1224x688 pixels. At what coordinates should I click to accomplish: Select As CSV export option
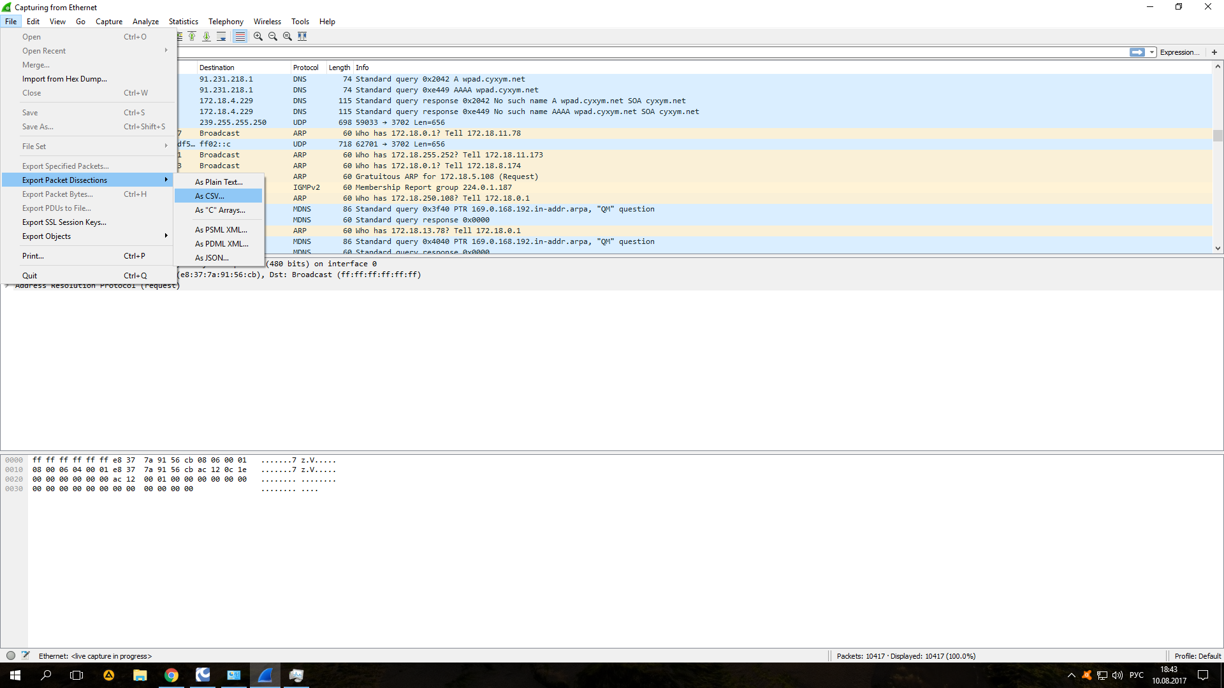(x=210, y=196)
